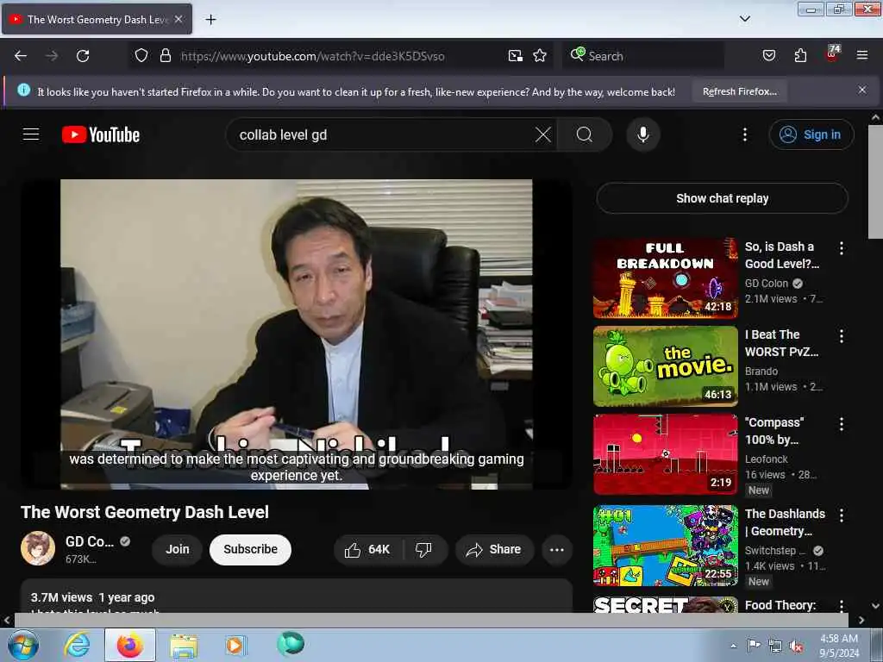
Task: Open "The Dashlands | Geometry" title
Action: [x=785, y=522]
